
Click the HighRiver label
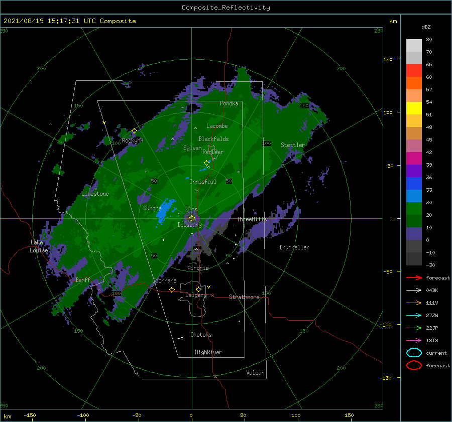pos(208,352)
